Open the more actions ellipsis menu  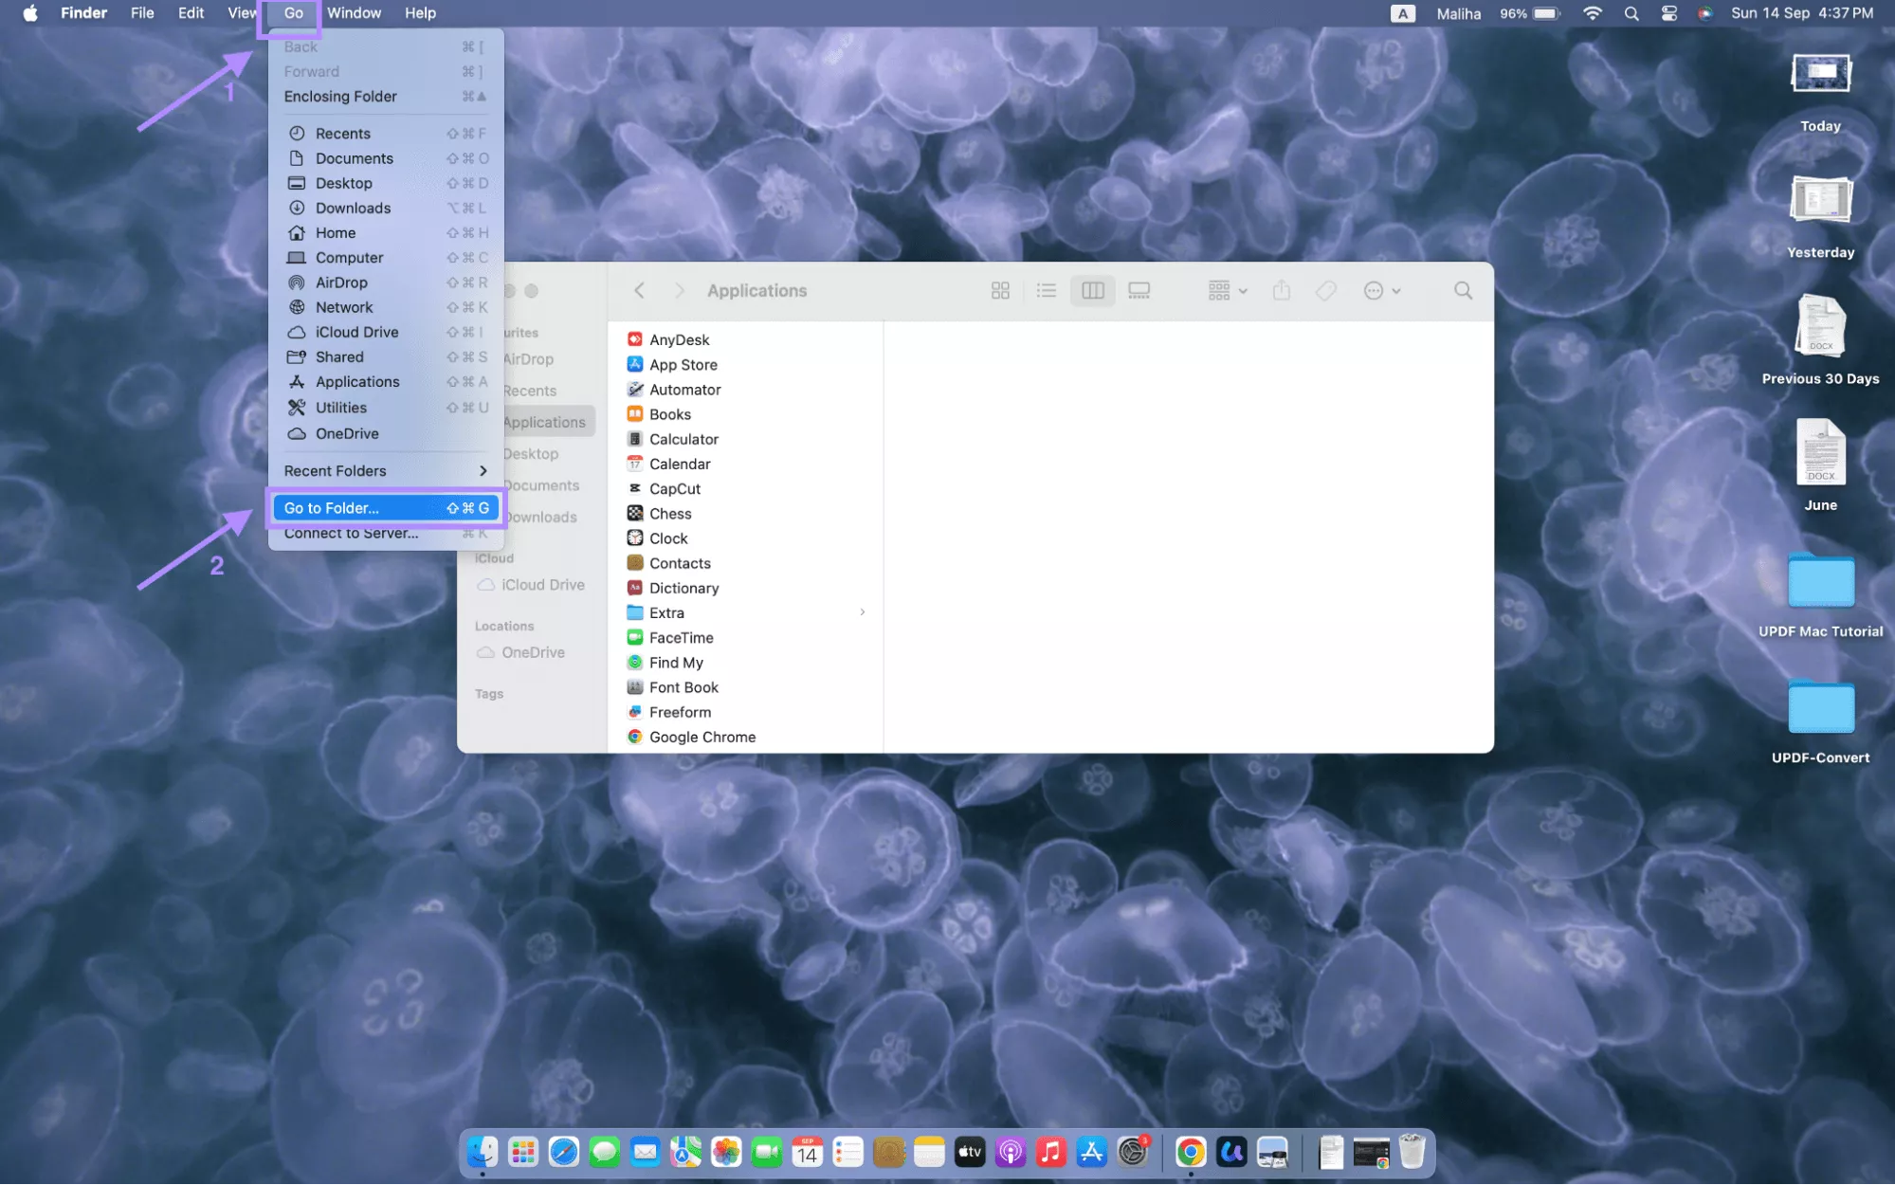[1381, 290]
